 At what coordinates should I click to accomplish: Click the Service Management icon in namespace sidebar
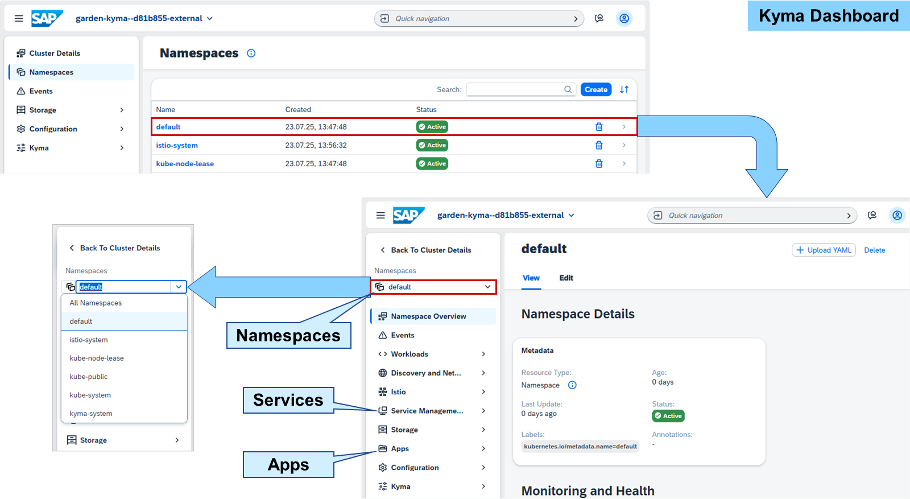click(383, 411)
